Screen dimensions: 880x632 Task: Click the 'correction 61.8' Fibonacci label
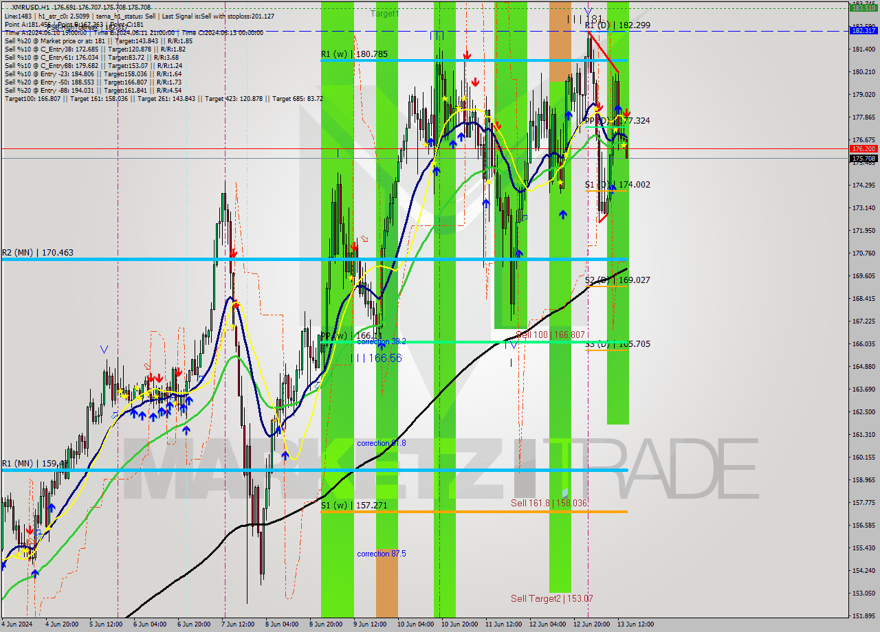382,443
